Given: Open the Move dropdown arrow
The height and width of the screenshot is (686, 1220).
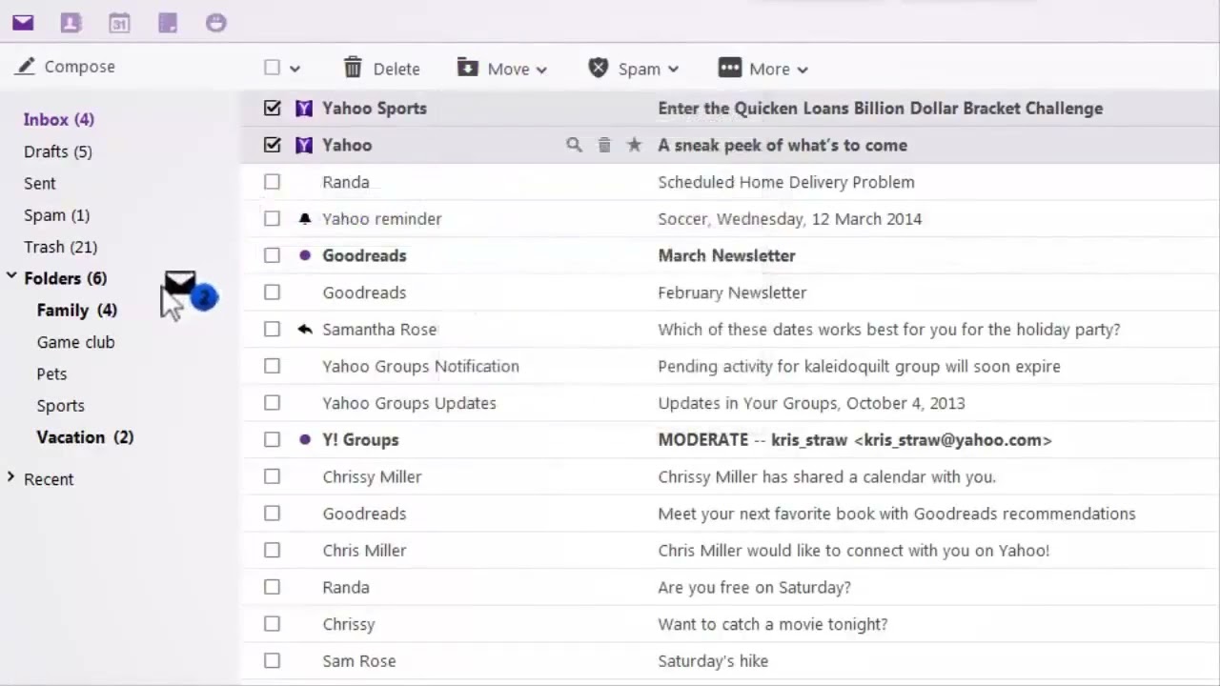Looking at the screenshot, I should tap(541, 70).
